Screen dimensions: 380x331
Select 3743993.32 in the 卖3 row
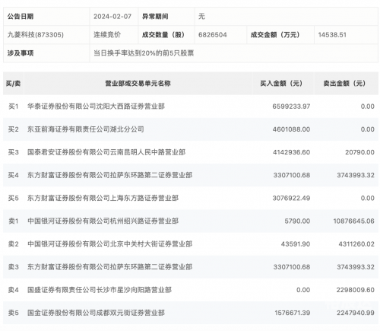pos(356,267)
